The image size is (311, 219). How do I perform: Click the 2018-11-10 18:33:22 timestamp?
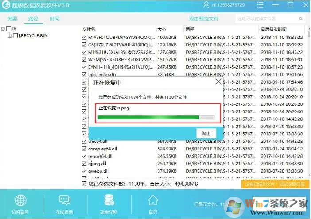pyautogui.click(x=282, y=37)
